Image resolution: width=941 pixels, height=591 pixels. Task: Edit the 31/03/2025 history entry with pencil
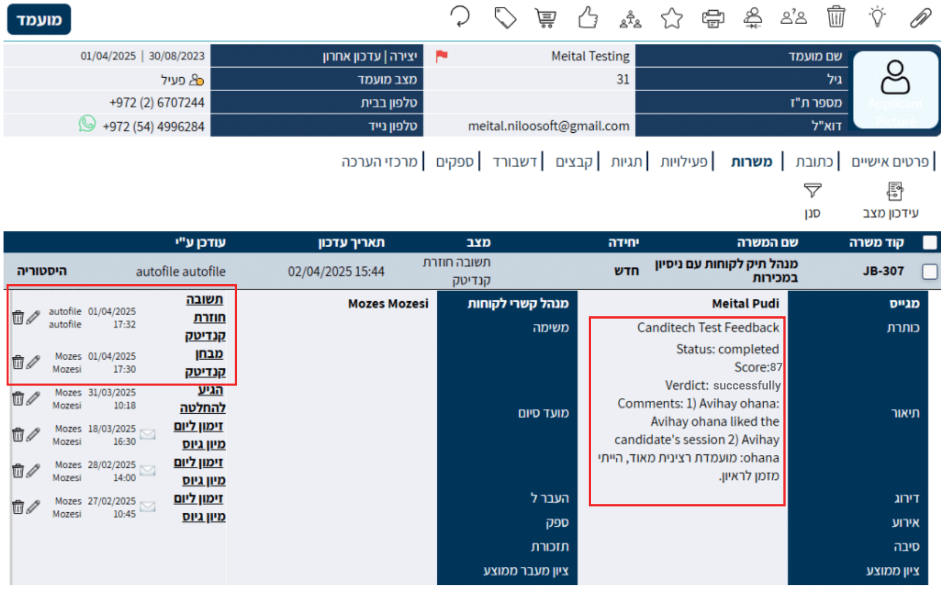[34, 399]
